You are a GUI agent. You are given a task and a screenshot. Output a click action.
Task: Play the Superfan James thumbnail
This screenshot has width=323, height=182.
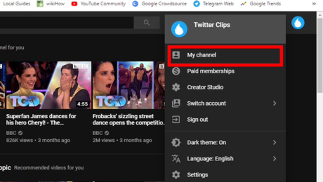48,85
